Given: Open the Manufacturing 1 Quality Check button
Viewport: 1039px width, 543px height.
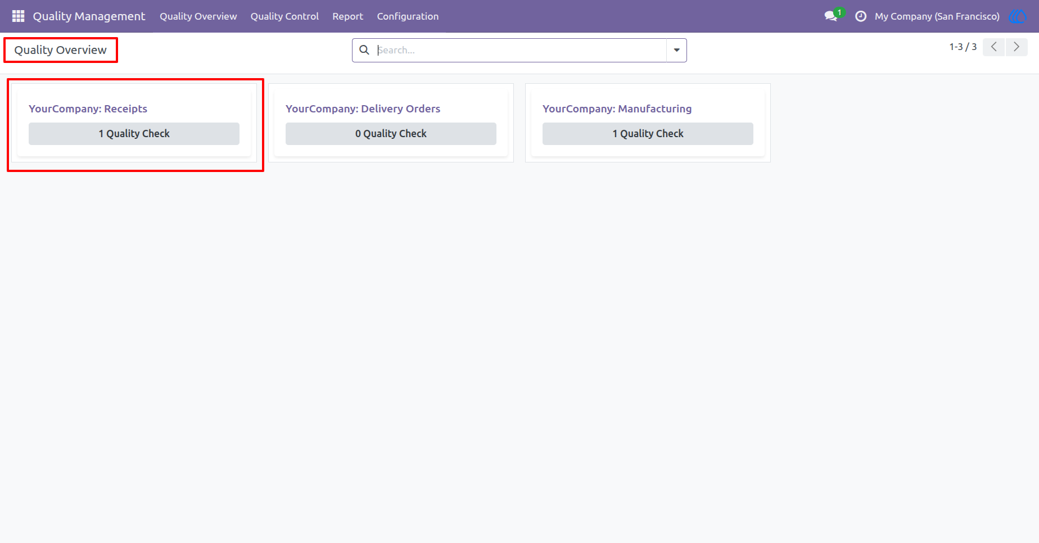Looking at the screenshot, I should coord(648,134).
